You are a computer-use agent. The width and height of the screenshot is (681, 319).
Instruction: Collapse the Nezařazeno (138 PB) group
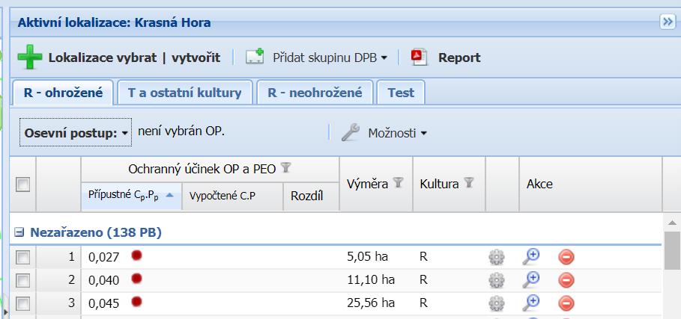(19, 233)
